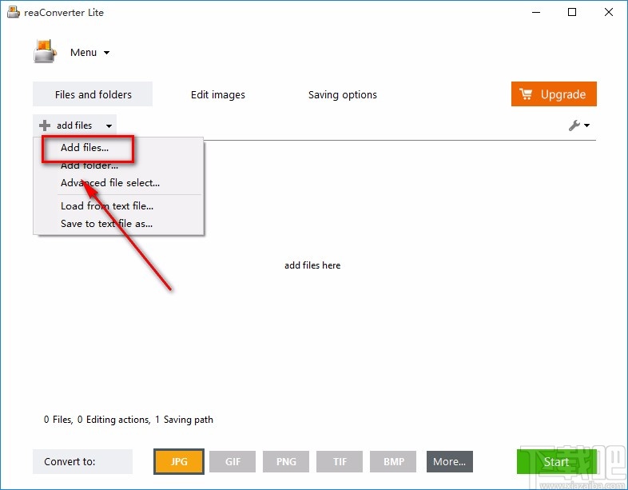Set output format to PNG
628x490 pixels.
coord(286,461)
